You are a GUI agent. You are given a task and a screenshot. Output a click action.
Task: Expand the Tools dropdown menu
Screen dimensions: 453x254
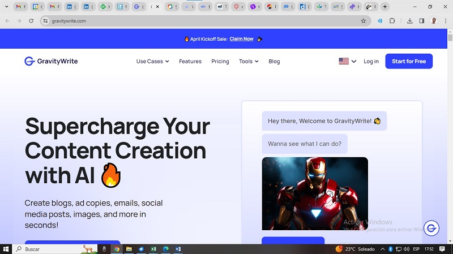coord(249,61)
